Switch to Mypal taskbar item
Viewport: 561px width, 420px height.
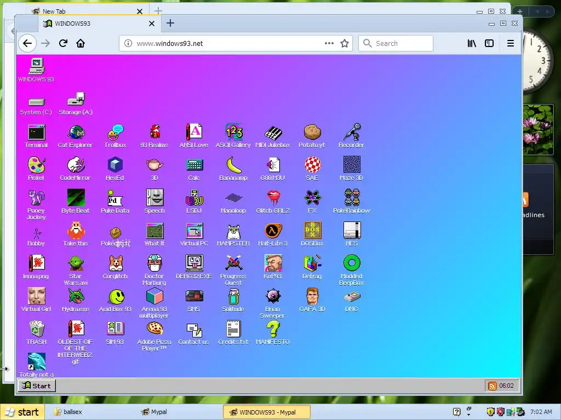[154, 412]
